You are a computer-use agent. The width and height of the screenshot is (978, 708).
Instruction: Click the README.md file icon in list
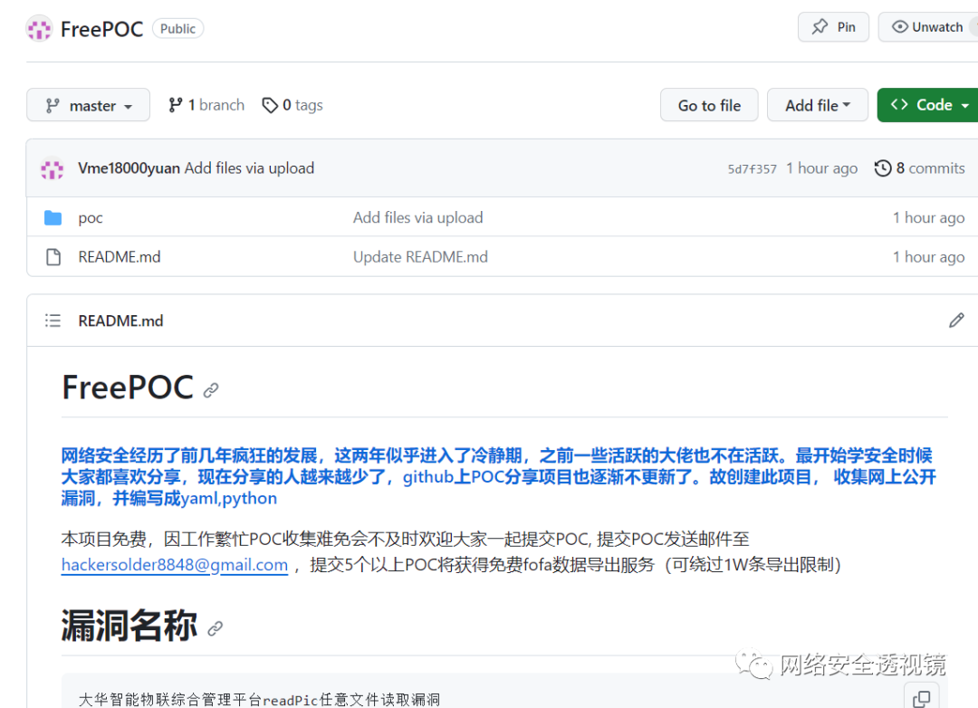pos(53,257)
